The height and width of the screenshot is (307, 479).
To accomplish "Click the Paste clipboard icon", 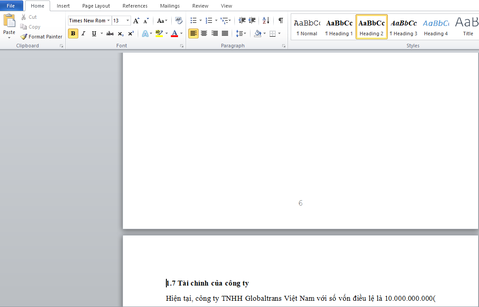I will tap(9, 21).
